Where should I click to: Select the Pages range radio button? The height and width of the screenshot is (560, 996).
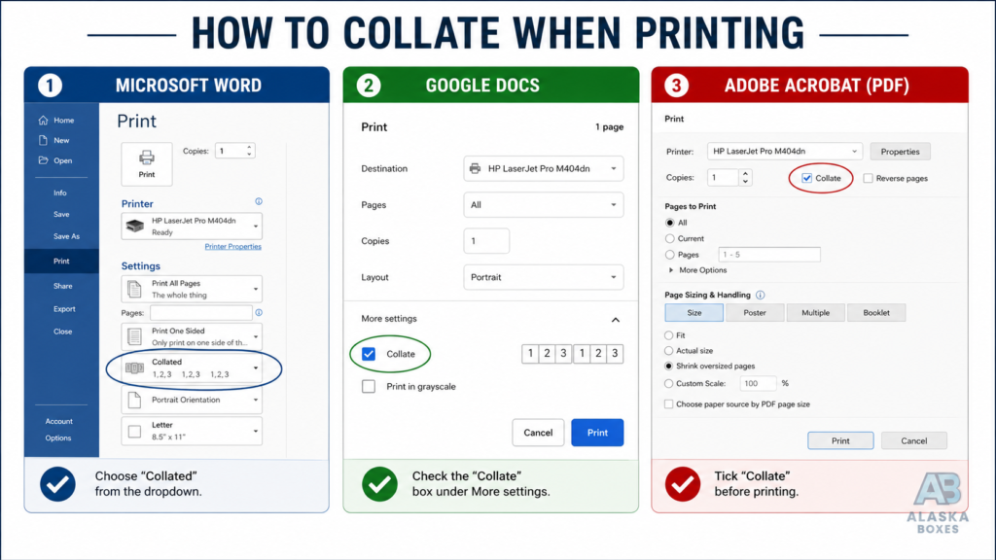coord(669,255)
